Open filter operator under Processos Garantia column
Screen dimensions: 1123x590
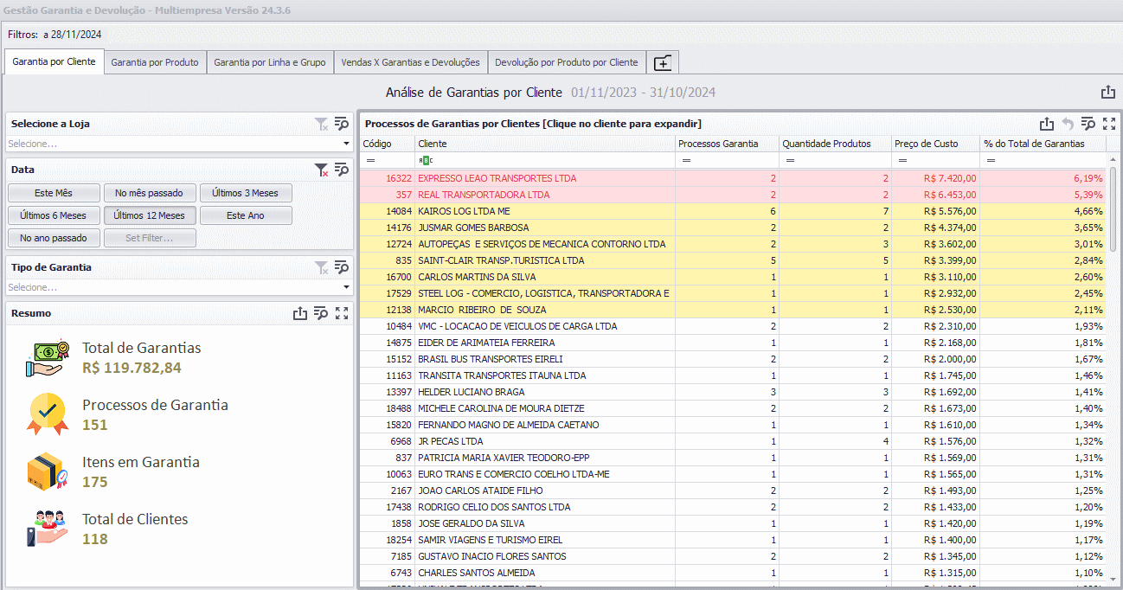686,161
